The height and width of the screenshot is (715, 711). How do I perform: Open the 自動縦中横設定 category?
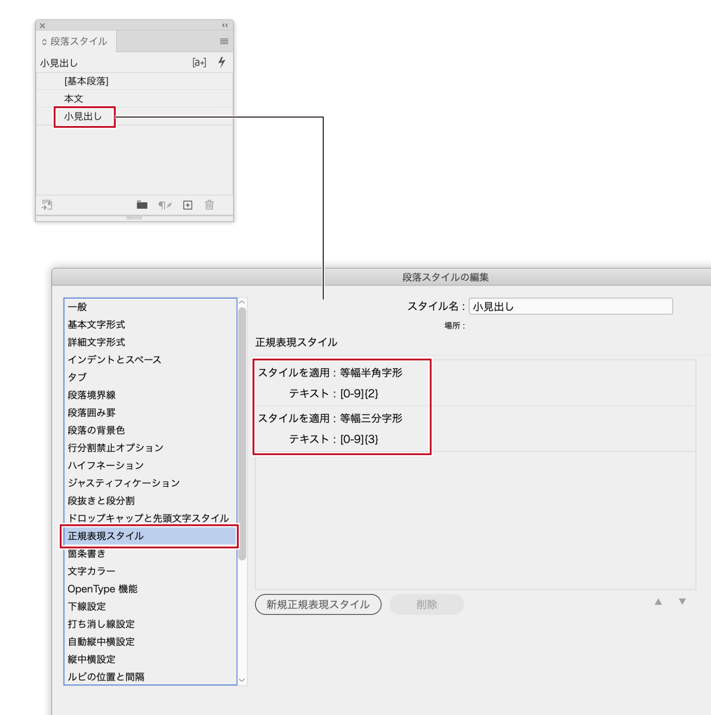[x=150, y=642]
